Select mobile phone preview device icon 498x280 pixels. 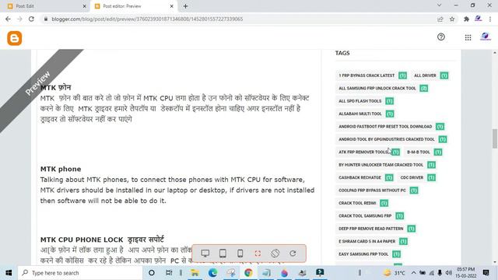240,254
